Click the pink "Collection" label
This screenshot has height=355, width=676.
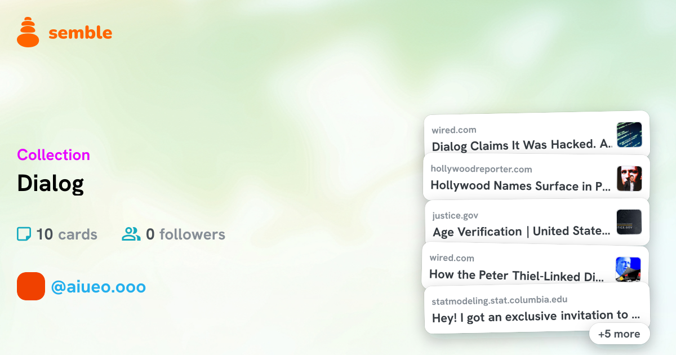tap(54, 155)
